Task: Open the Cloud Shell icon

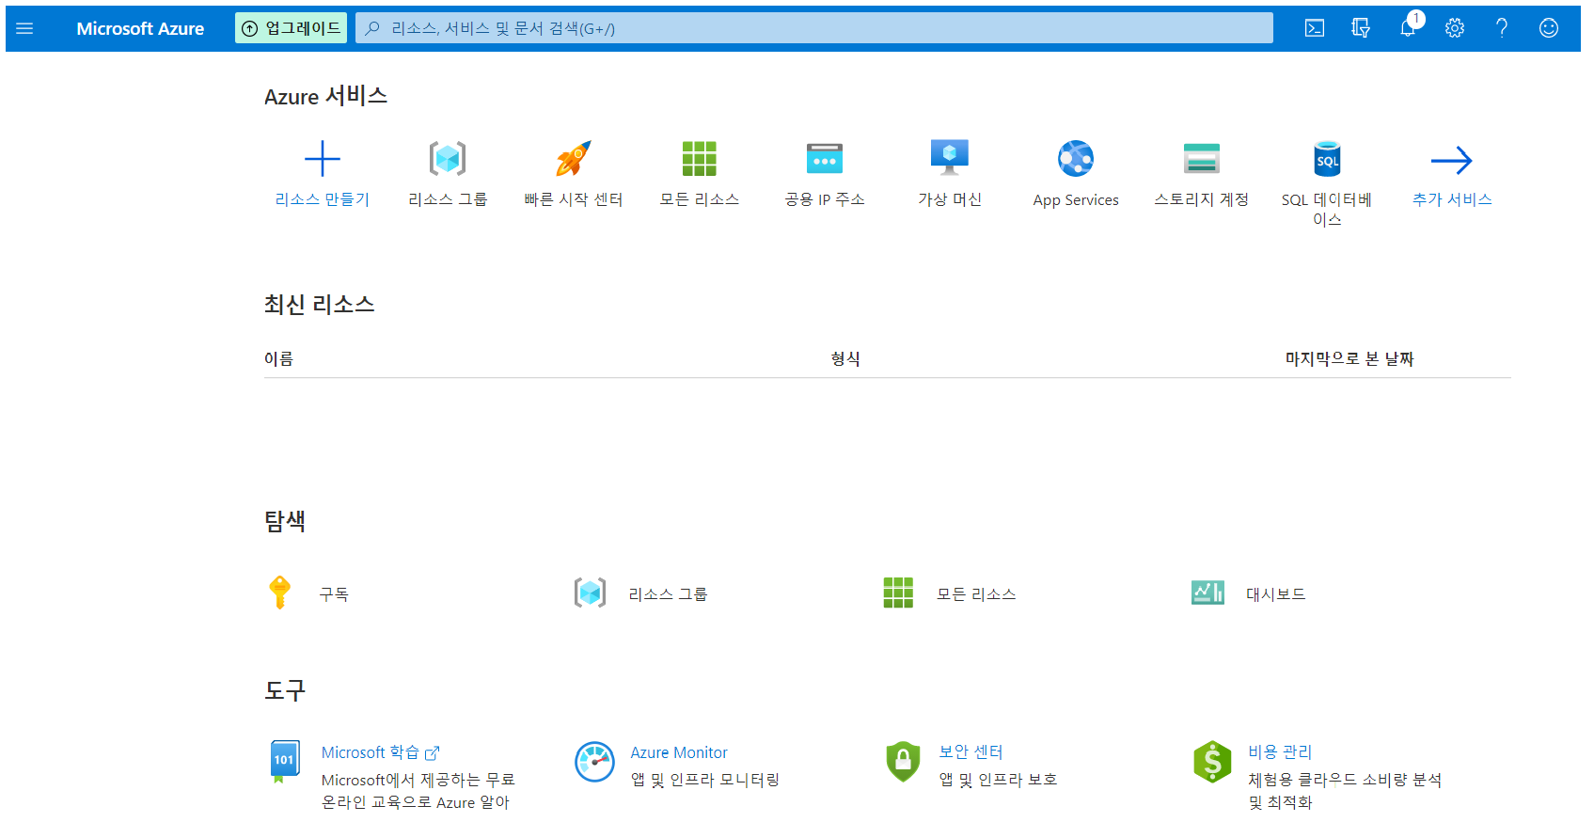Action: click(x=1315, y=28)
